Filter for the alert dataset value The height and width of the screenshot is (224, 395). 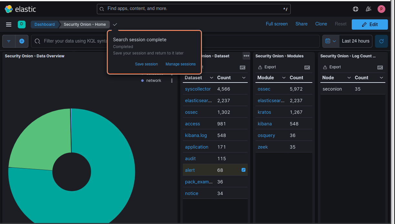190,170
